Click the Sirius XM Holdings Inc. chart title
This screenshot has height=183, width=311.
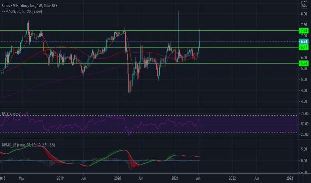pos(30,6)
